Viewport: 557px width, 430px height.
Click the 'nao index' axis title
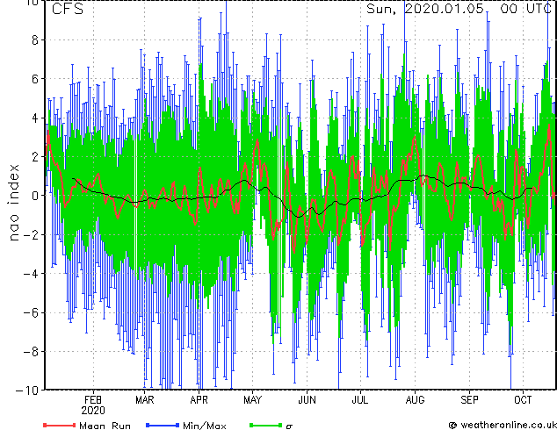pyautogui.click(x=13, y=203)
